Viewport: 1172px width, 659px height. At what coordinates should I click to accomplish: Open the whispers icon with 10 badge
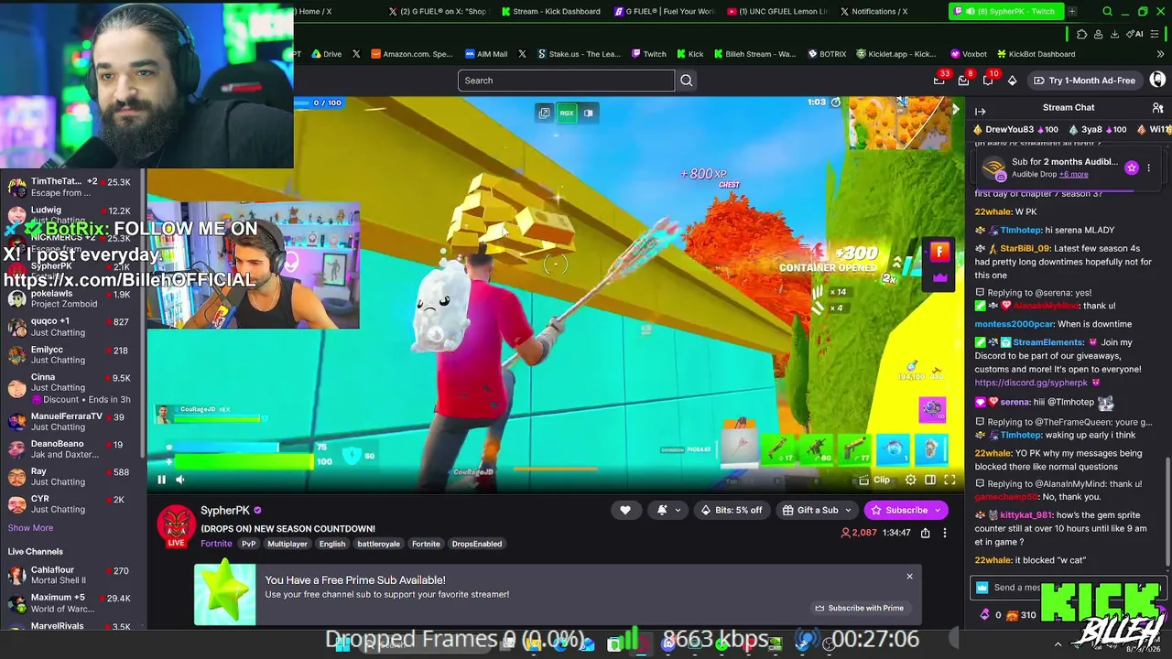point(988,81)
